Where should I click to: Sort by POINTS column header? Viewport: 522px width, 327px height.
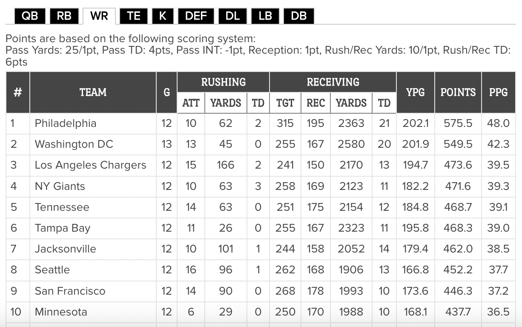tap(458, 92)
